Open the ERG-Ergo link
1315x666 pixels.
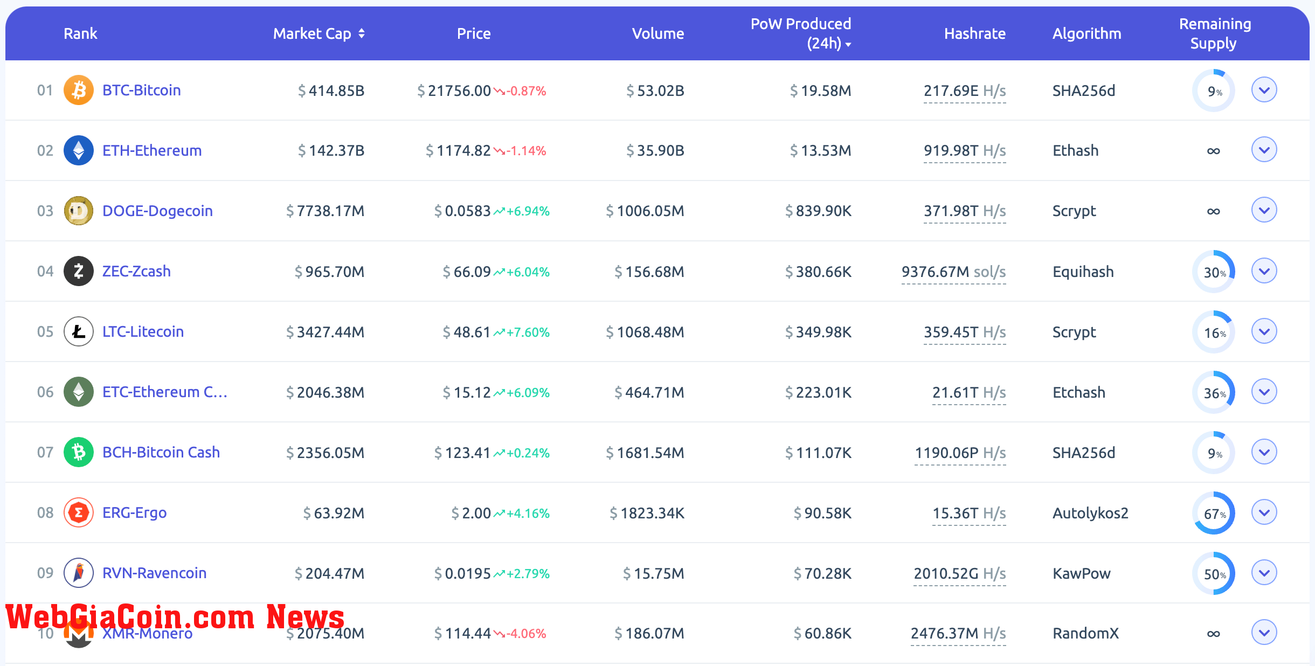click(134, 512)
